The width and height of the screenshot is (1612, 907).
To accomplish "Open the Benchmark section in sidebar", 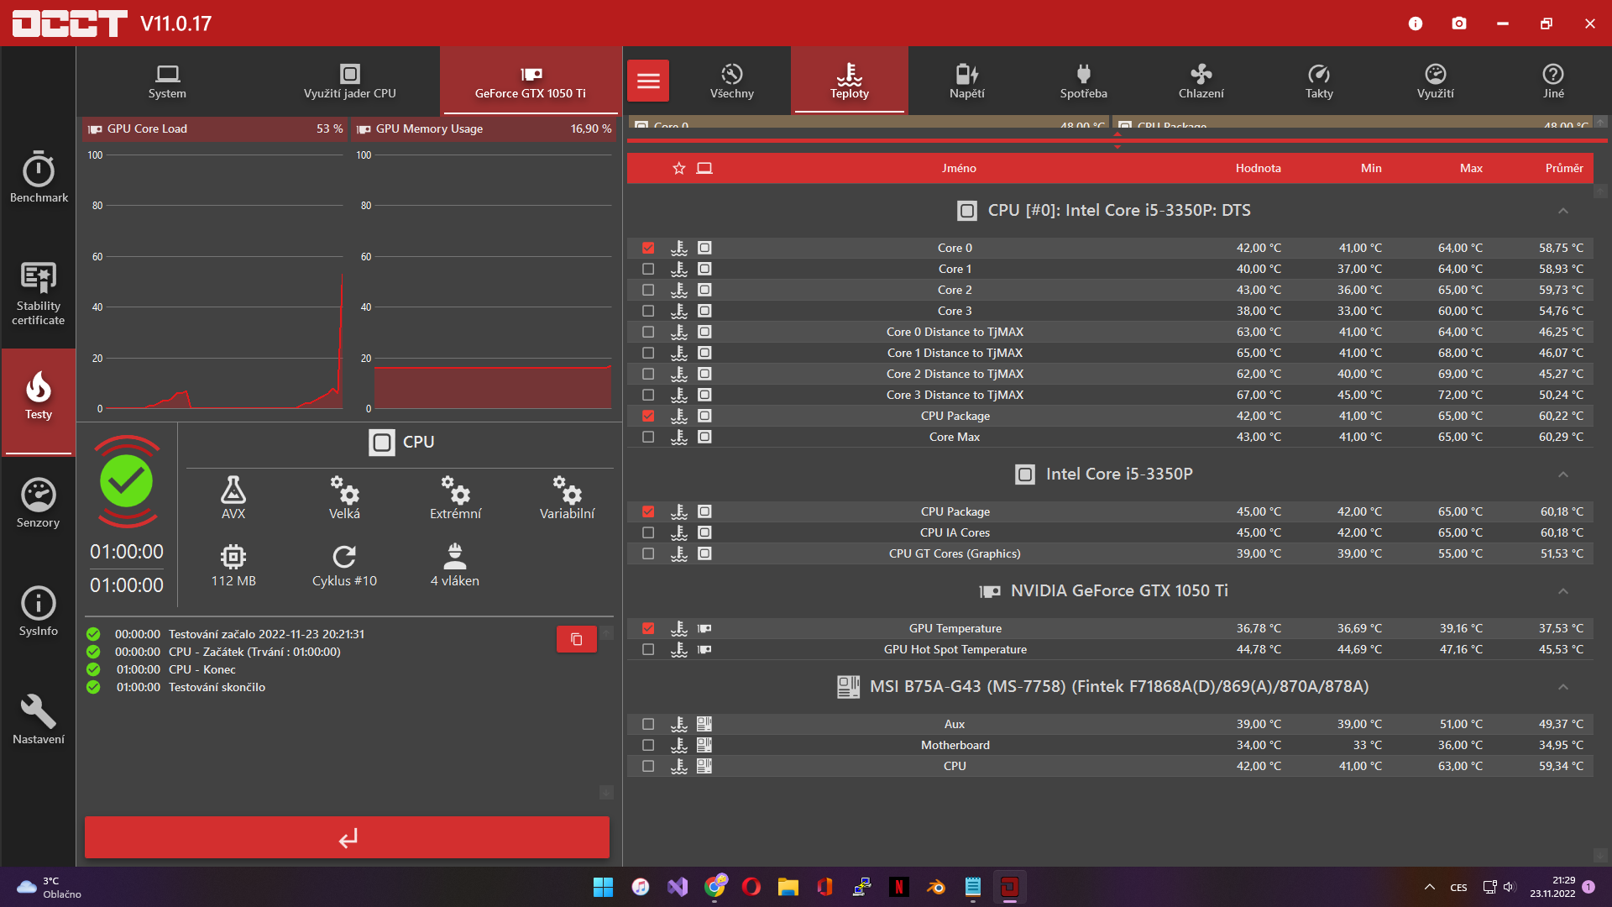I will [x=39, y=177].
